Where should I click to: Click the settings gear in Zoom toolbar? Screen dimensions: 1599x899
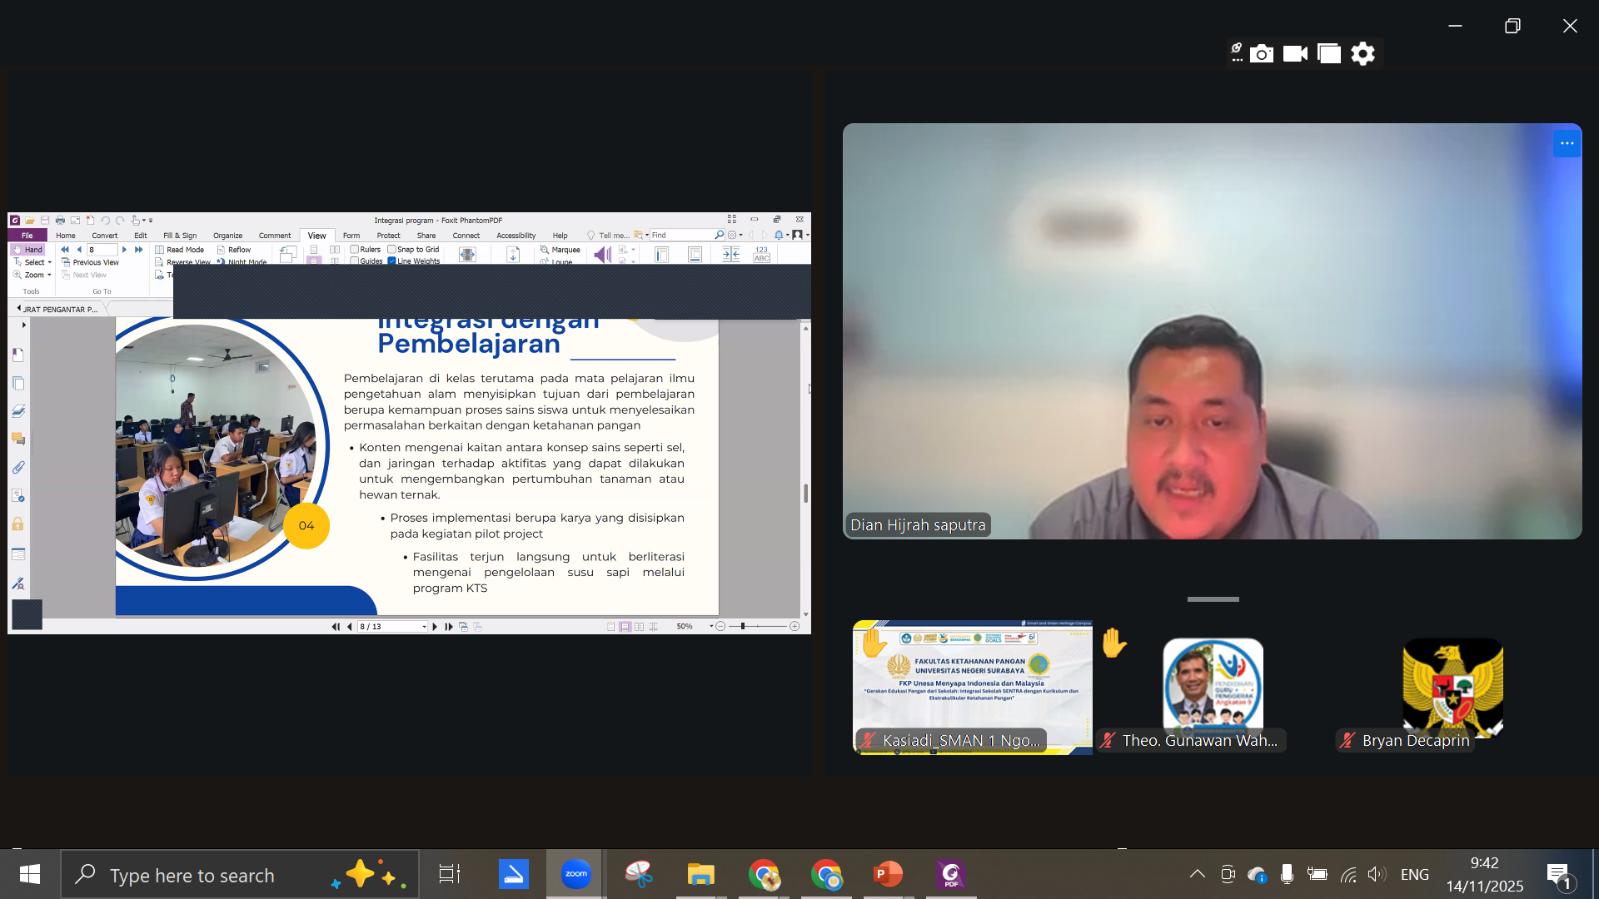(1362, 54)
